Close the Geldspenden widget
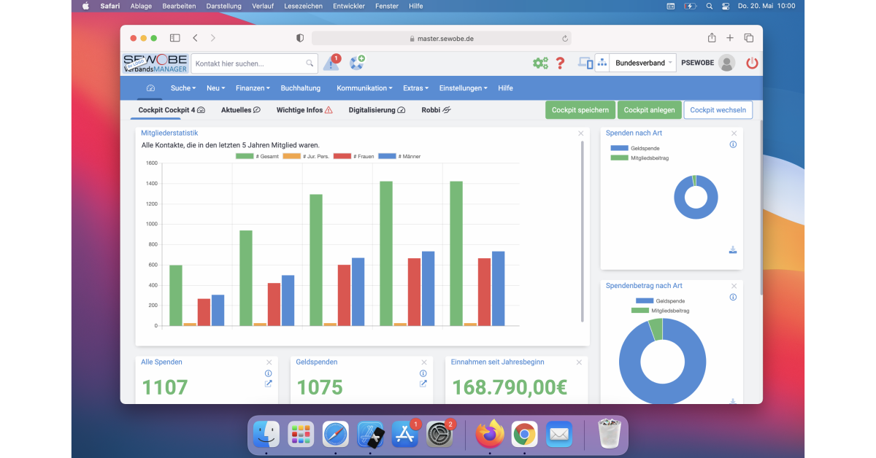This screenshot has width=876, height=458. pyautogui.click(x=424, y=362)
